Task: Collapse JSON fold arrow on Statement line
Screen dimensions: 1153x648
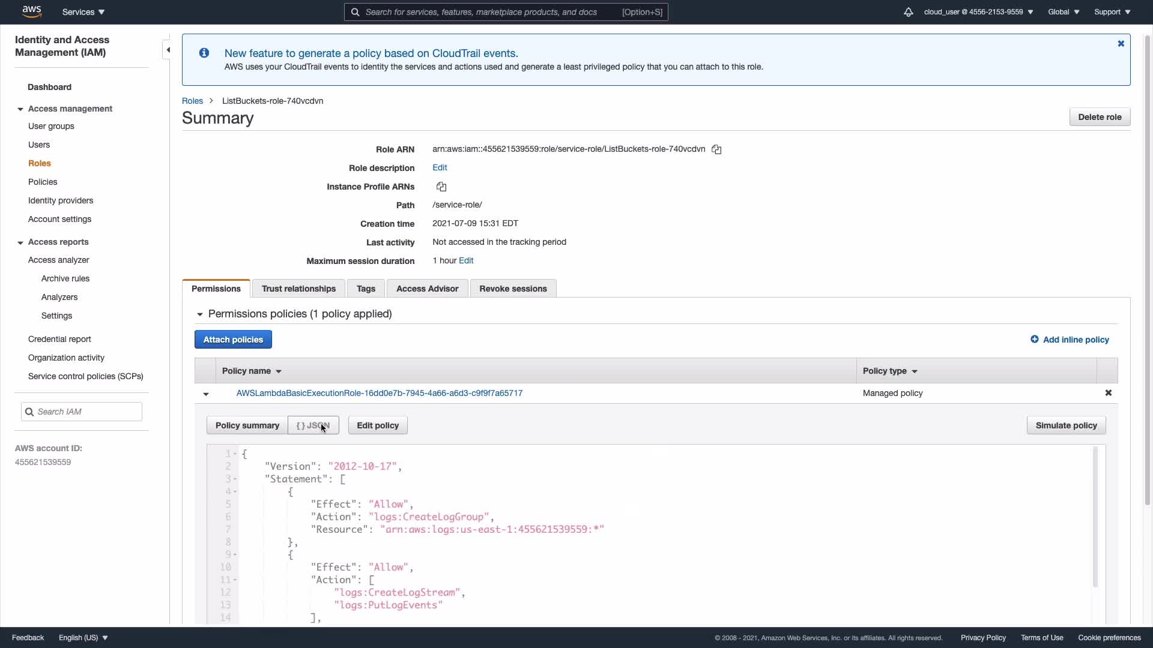Action: [235, 479]
